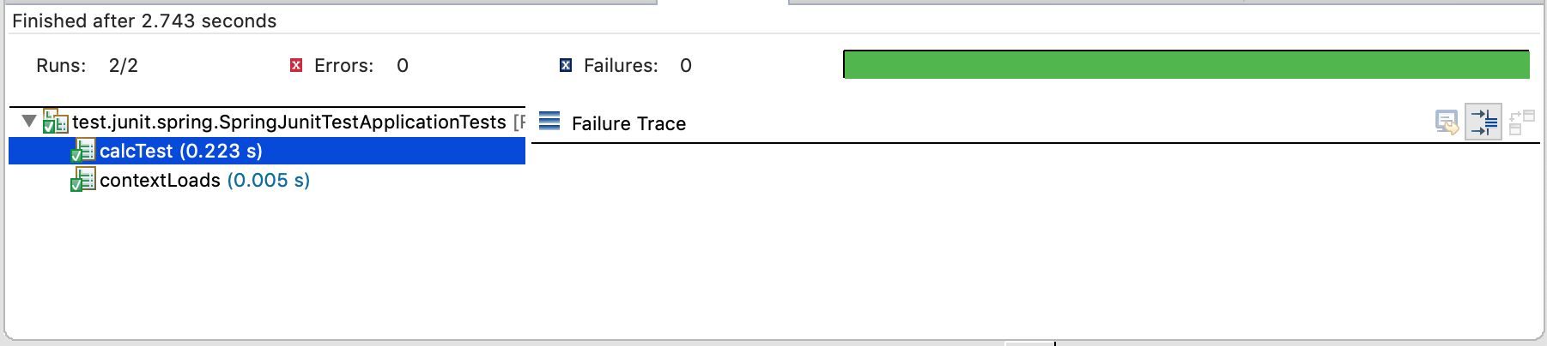Click the SpringJunitTestApplicationTests suite icon
1547x346 pixels.
[x=55, y=122]
